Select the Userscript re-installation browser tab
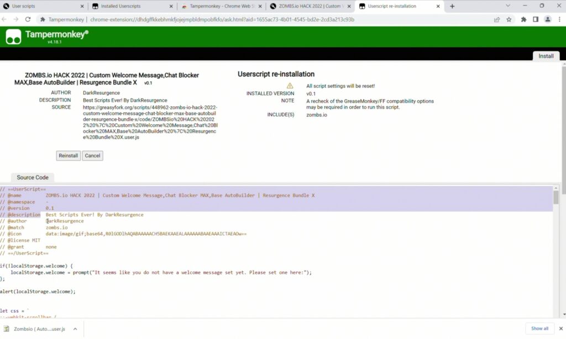This screenshot has width=566, height=339. (x=399, y=6)
